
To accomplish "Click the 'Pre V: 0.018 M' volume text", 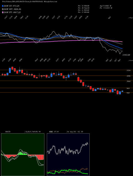I will (x=106, y=8).
